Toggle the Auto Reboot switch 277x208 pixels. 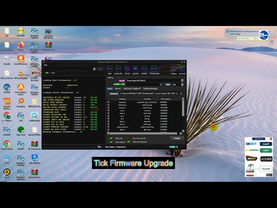pyautogui.click(x=112, y=142)
